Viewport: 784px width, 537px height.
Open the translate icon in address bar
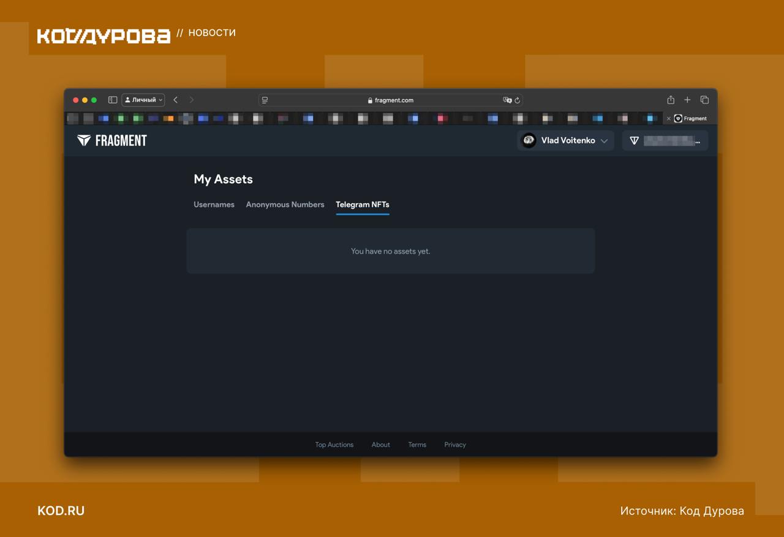click(x=507, y=100)
